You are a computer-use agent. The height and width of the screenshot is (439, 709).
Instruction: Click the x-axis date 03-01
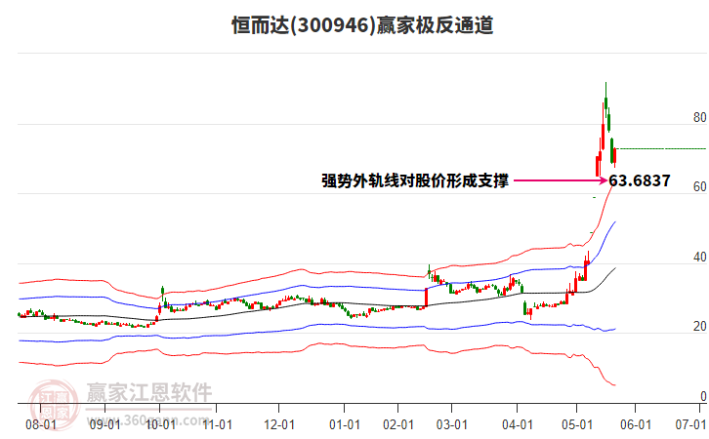(x=451, y=424)
